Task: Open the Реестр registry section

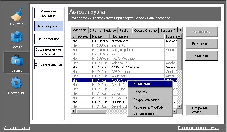Action: (x=17, y=40)
